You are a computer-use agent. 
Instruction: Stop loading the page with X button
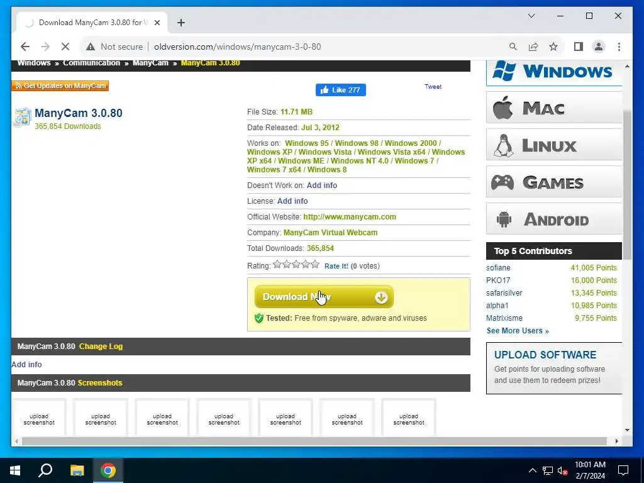tap(65, 47)
